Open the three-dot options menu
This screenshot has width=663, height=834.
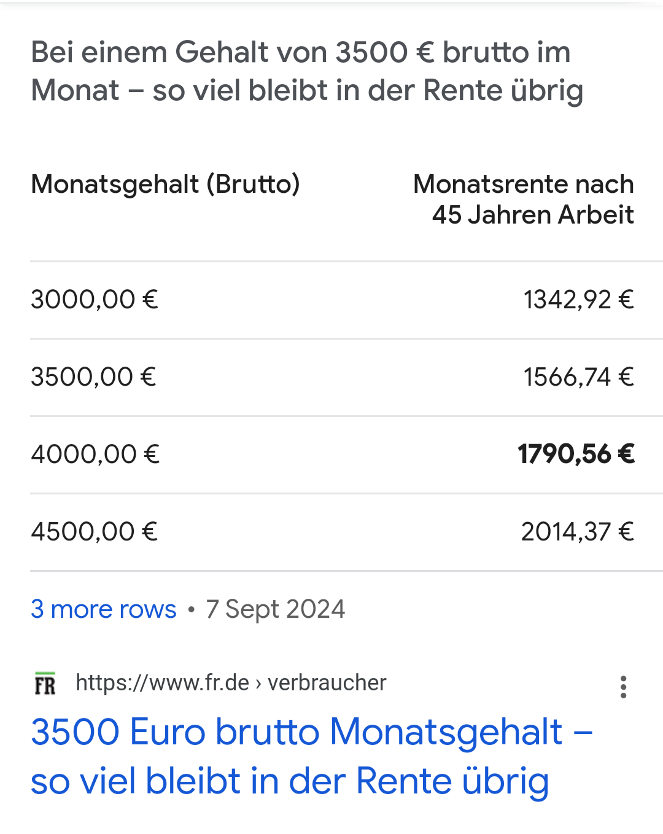coord(623,687)
